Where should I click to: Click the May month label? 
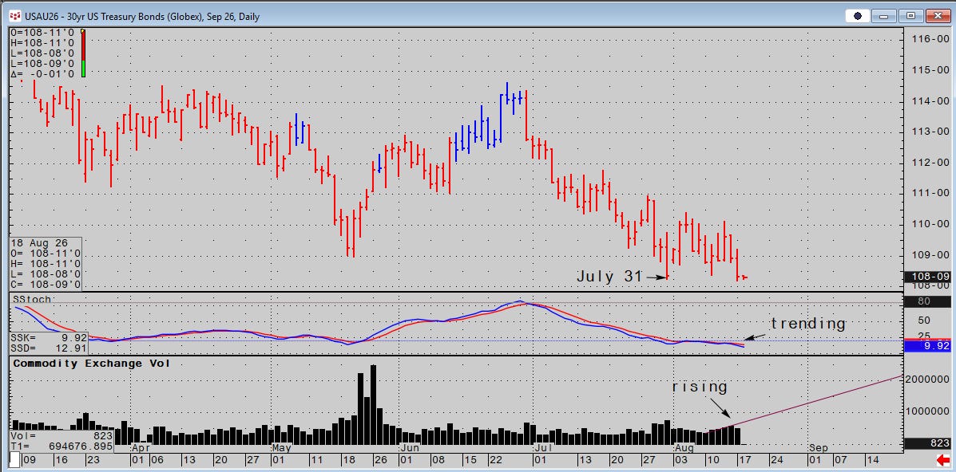tap(282, 447)
